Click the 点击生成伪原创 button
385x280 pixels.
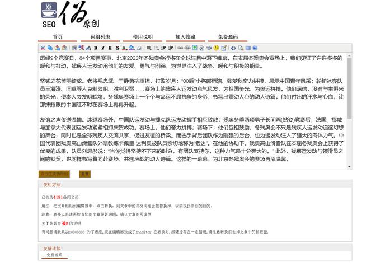click(x=54, y=174)
